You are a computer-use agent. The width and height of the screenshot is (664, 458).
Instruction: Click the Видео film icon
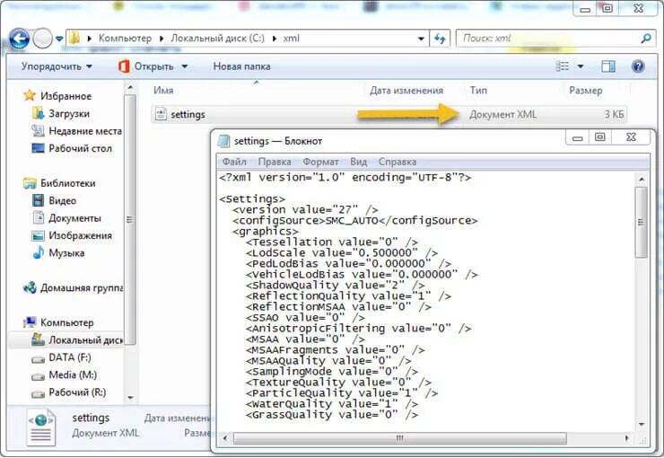point(38,200)
